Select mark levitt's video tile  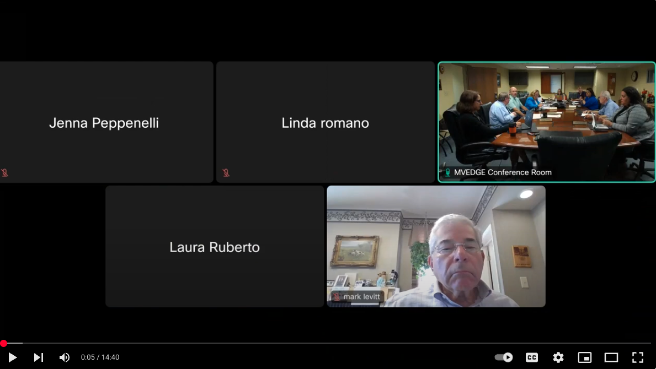436,246
